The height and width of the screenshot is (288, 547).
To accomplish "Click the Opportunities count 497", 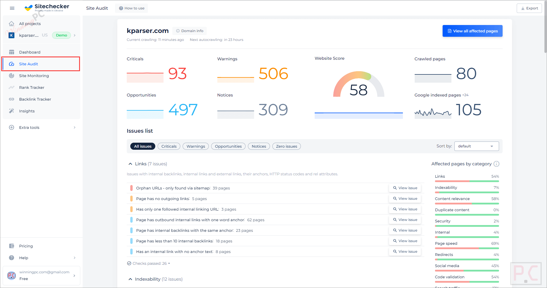I will (183, 110).
